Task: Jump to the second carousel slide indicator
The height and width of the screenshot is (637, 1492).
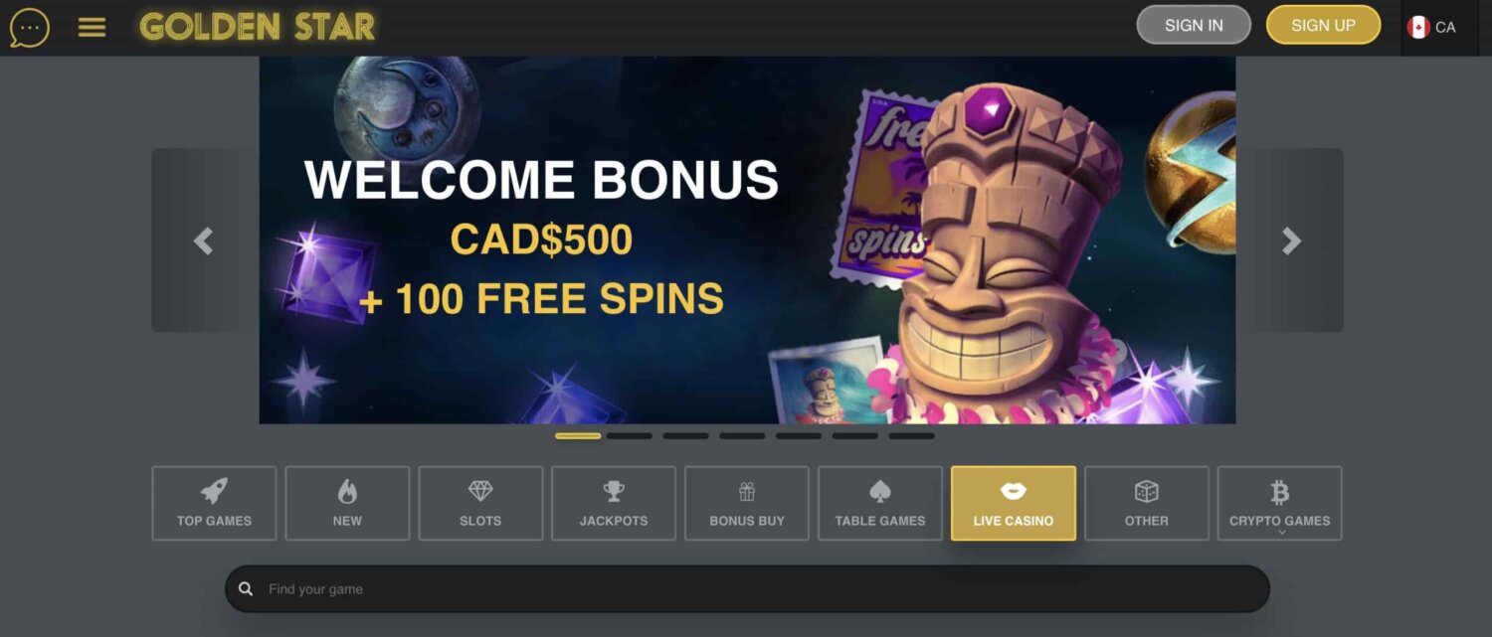Action: 630,435
